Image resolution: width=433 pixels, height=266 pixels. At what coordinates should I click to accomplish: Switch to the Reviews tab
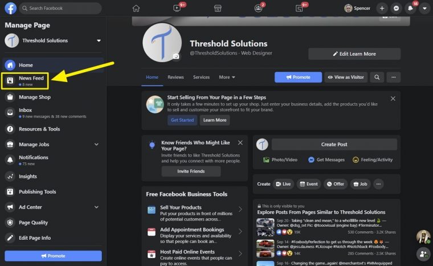[x=175, y=77]
